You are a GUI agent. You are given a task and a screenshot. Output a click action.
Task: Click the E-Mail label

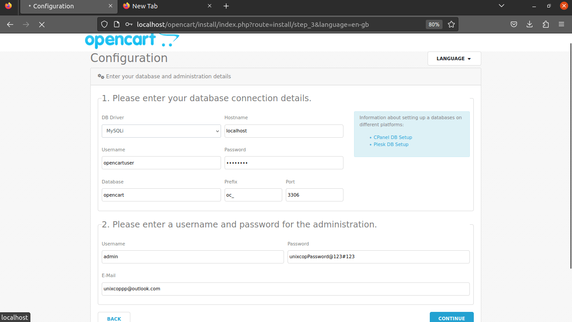click(109, 275)
